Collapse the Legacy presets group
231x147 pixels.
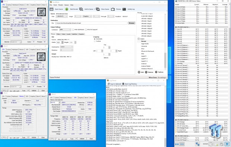point(139,39)
